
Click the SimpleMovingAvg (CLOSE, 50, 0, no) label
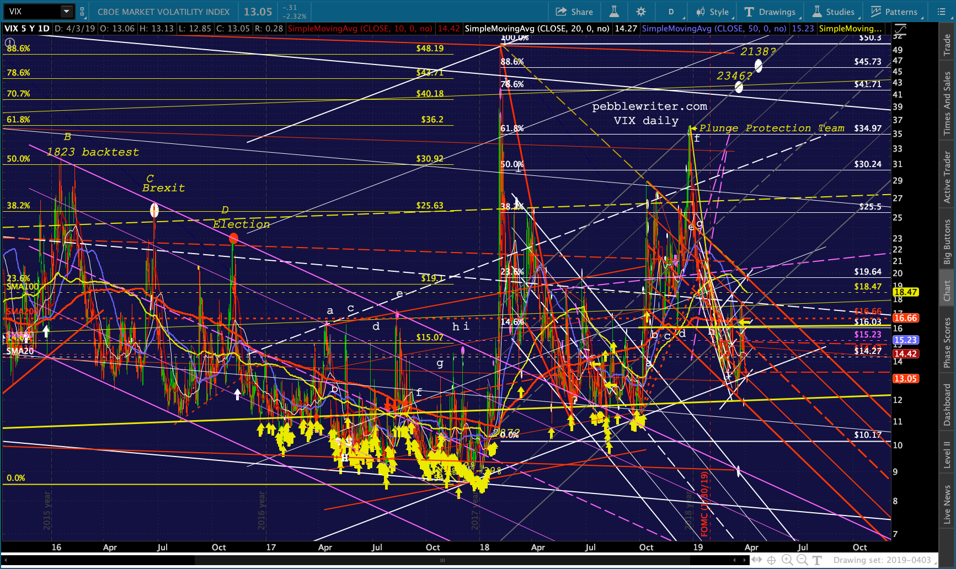714,29
